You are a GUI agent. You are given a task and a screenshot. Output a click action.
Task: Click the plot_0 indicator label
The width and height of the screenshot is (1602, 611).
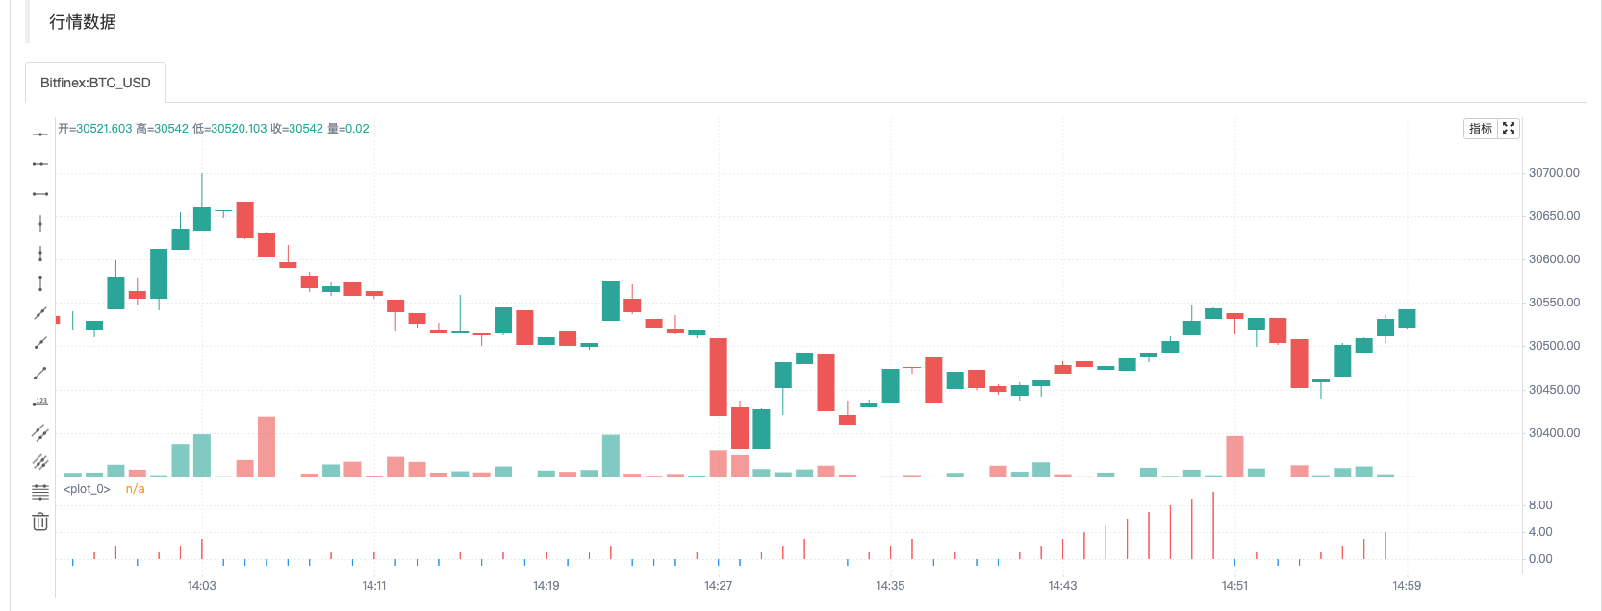coord(87,489)
